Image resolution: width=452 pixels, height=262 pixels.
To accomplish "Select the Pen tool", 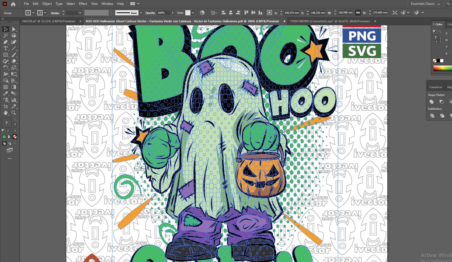I will [5, 42].
